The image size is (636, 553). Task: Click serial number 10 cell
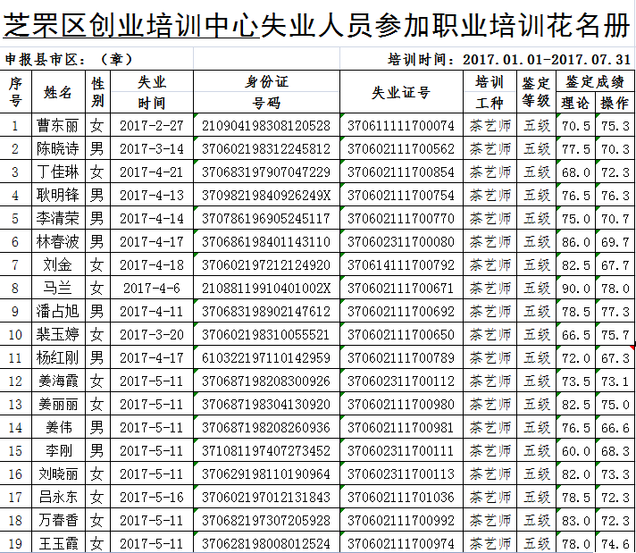15,334
